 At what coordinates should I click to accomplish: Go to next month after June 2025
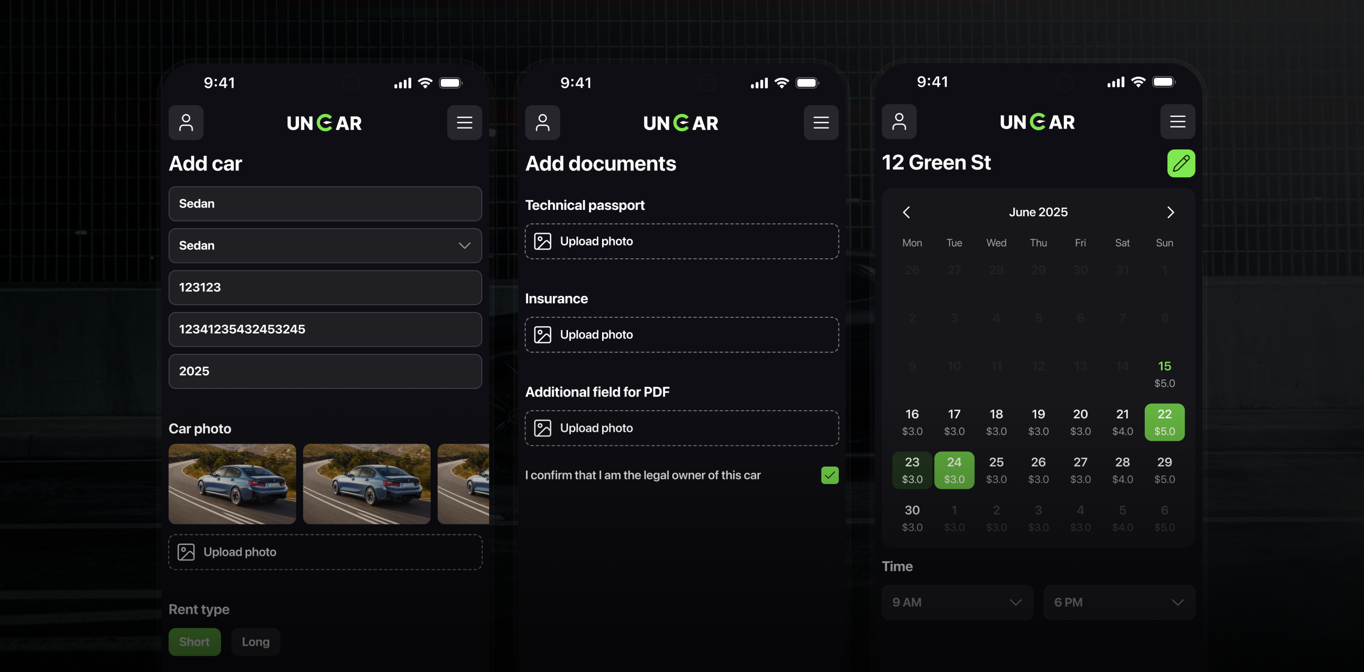pyautogui.click(x=1170, y=212)
